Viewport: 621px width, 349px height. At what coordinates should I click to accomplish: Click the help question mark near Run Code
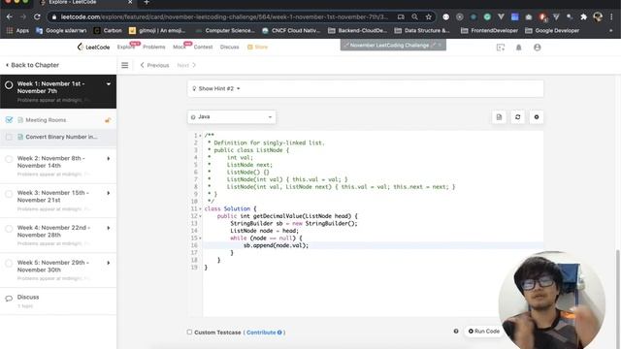[456, 332]
